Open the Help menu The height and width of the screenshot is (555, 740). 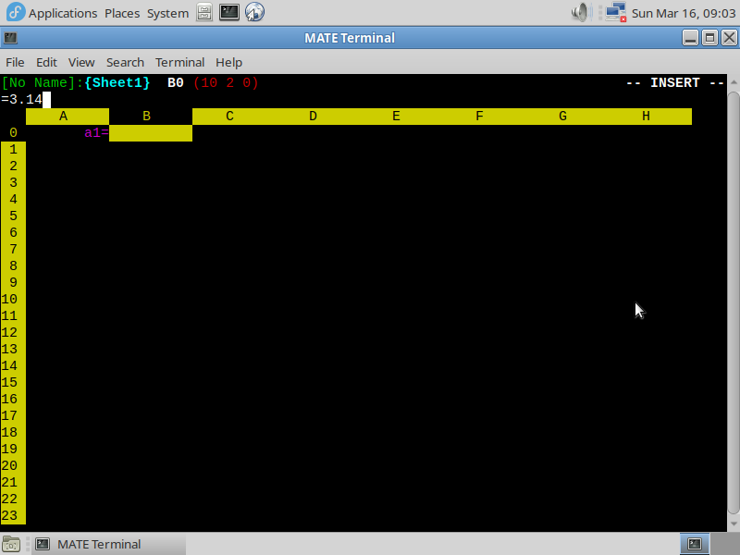click(x=228, y=62)
